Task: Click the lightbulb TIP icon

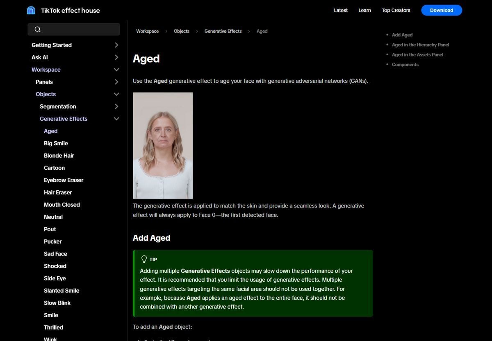Action: click(x=144, y=259)
